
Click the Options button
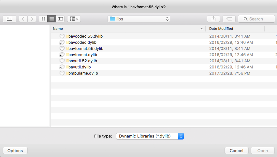(15, 151)
